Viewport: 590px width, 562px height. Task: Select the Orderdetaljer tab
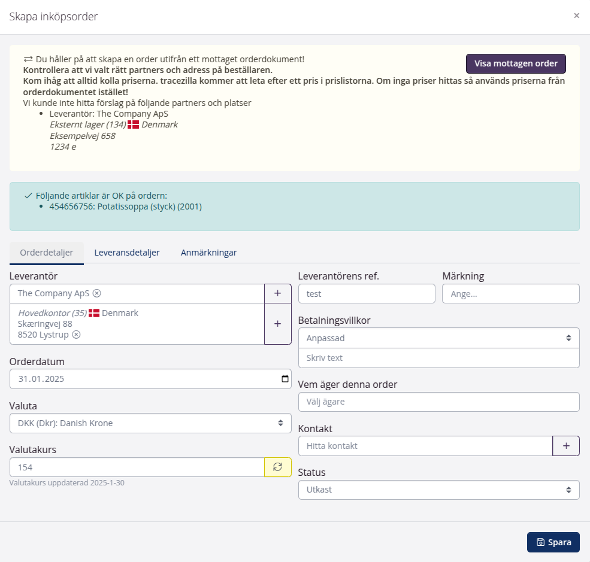point(47,253)
